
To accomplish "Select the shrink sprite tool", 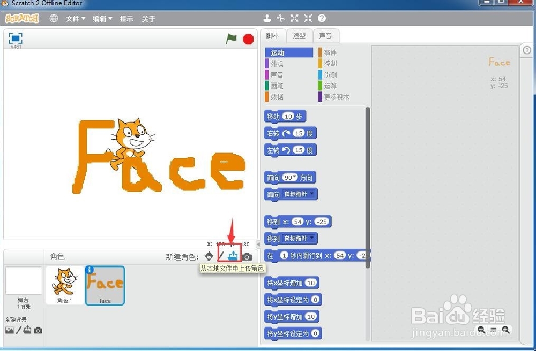I will pos(308,18).
